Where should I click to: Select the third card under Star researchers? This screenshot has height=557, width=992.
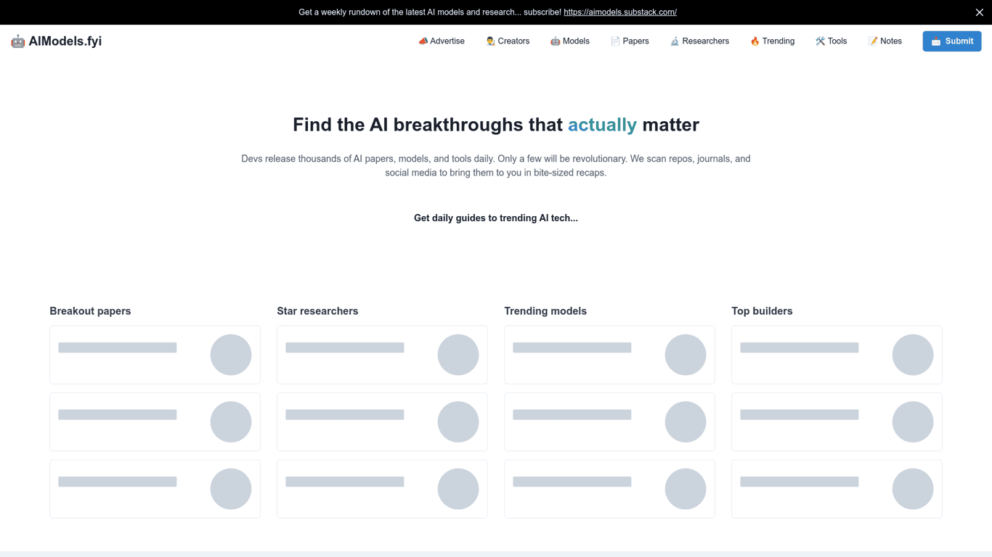coord(382,489)
